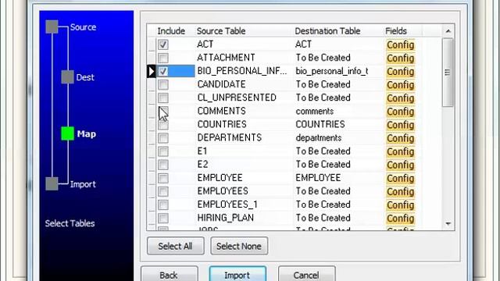Screen dimensions: 500x281
Task: Click the 'departments' destination table cell
Action: (x=338, y=137)
